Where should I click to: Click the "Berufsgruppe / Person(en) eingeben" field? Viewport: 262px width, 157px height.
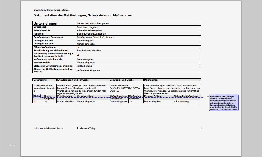[x=95, y=37]
